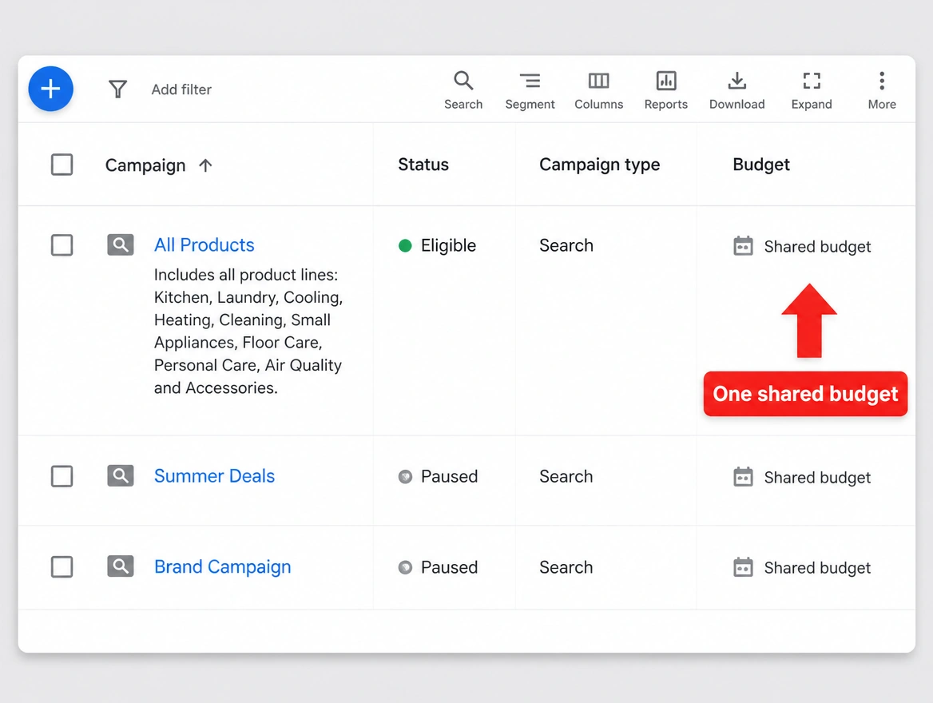Open Reports from the toolbar
The width and height of the screenshot is (933, 703).
pos(666,90)
